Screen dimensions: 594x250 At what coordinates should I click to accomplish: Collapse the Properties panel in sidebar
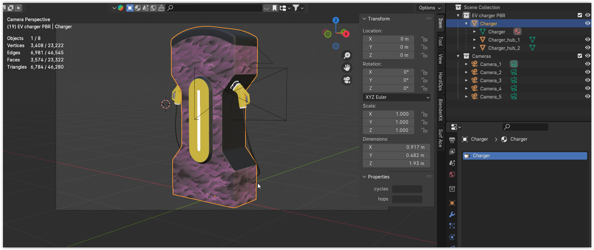click(x=364, y=177)
